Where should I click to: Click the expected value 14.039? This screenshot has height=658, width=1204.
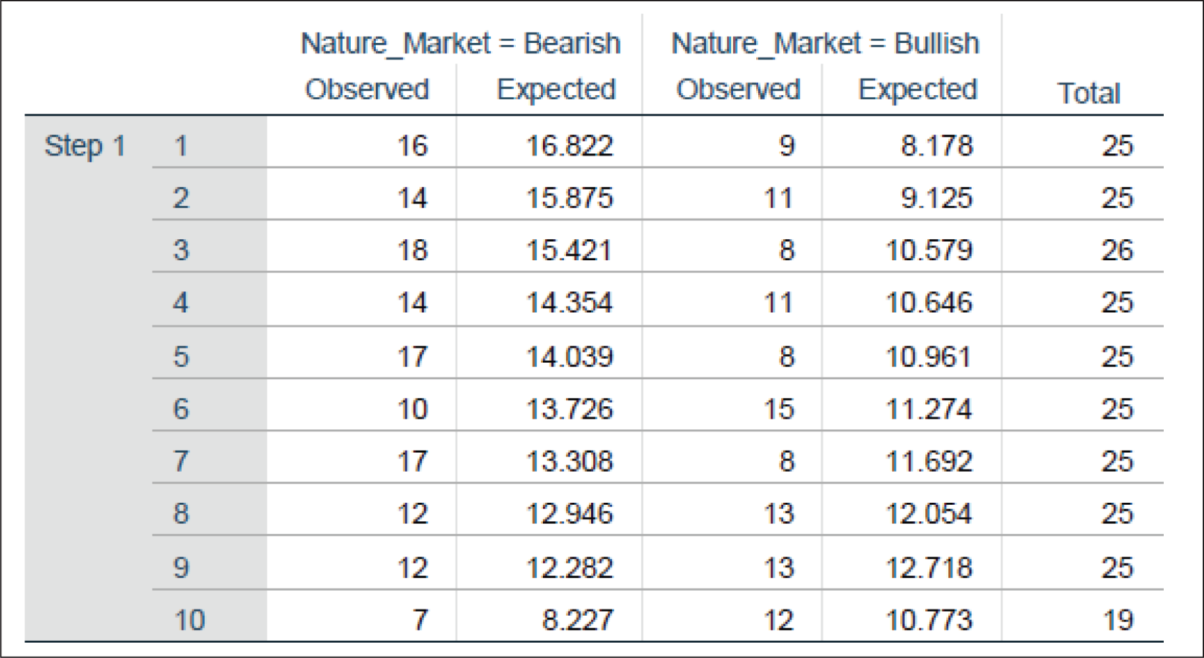(x=569, y=357)
